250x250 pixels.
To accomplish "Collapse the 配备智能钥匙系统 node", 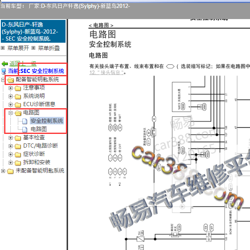I will coord(3,80).
